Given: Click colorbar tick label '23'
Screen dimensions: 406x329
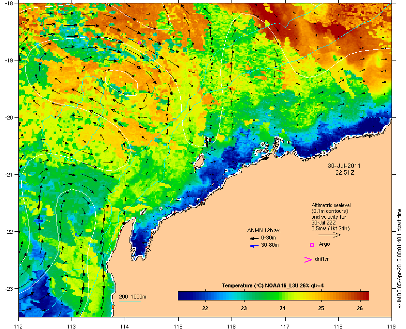Looking at the screenshot, I should (x=244, y=308).
